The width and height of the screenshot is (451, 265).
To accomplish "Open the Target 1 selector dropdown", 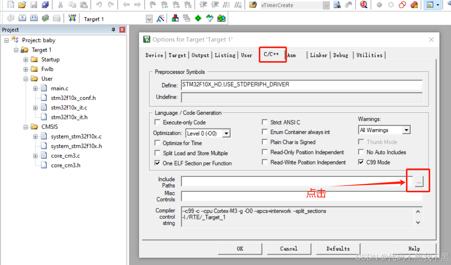I will tap(149, 19).
